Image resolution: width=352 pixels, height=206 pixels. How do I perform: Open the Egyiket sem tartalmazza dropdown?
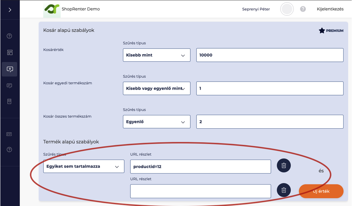pyautogui.click(x=83, y=167)
